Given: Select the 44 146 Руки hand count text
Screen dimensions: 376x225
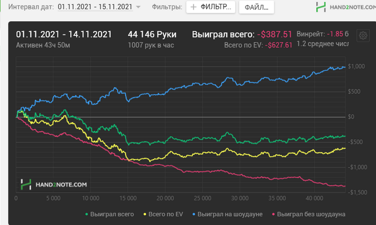Looking at the screenshot, I should pos(152,34).
